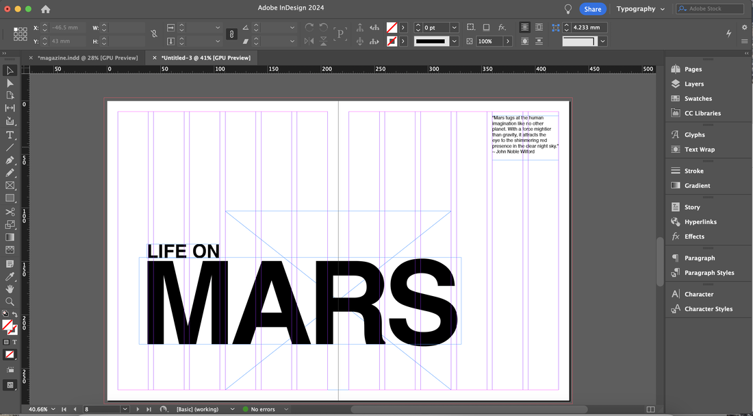This screenshot has width=753, height=416.
Task: Set formatting affects text
Action: 14,342
